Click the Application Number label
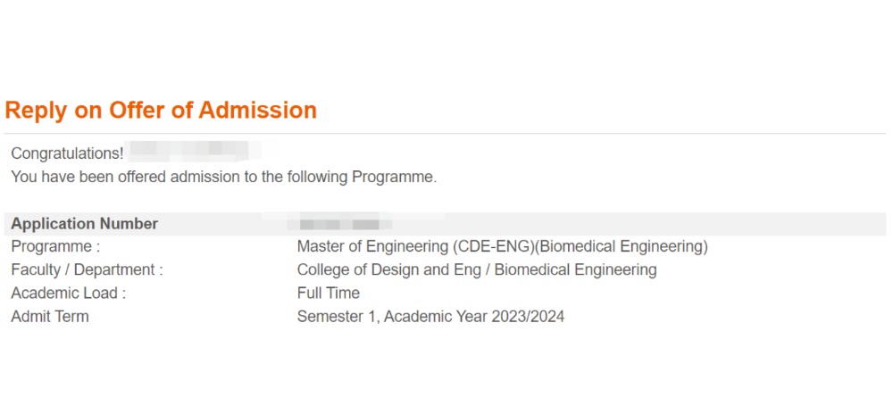893x414 pixels. [x=84, y=224]
